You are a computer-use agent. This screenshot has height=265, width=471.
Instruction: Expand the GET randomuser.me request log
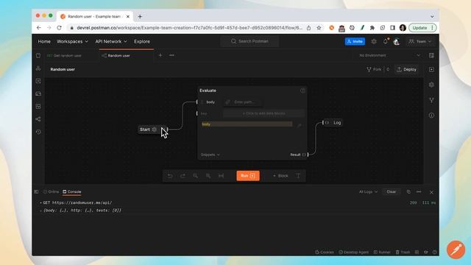tap(40, 203)
